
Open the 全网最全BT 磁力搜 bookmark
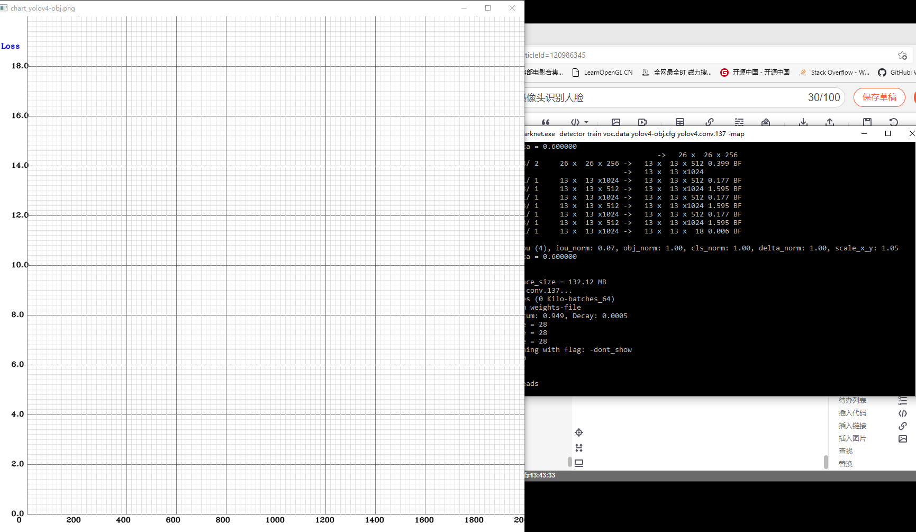(x=676, y=73)
